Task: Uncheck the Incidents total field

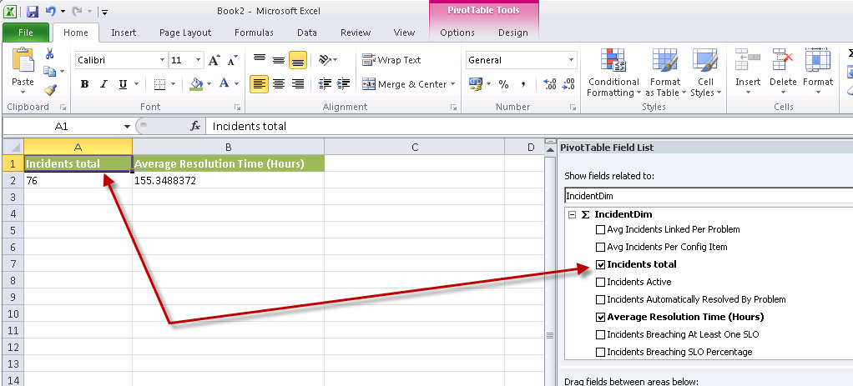Action: click(x=600, y=264)
